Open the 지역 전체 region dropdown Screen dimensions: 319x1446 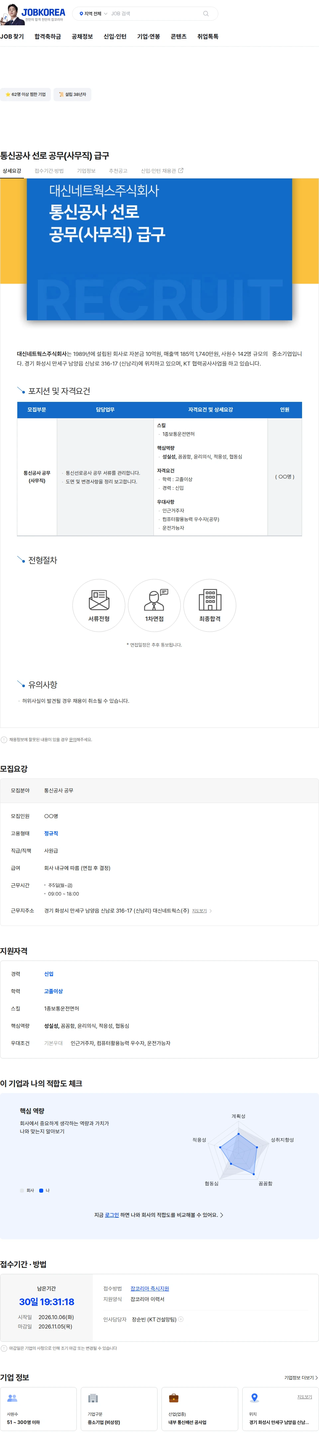[93, 13]
